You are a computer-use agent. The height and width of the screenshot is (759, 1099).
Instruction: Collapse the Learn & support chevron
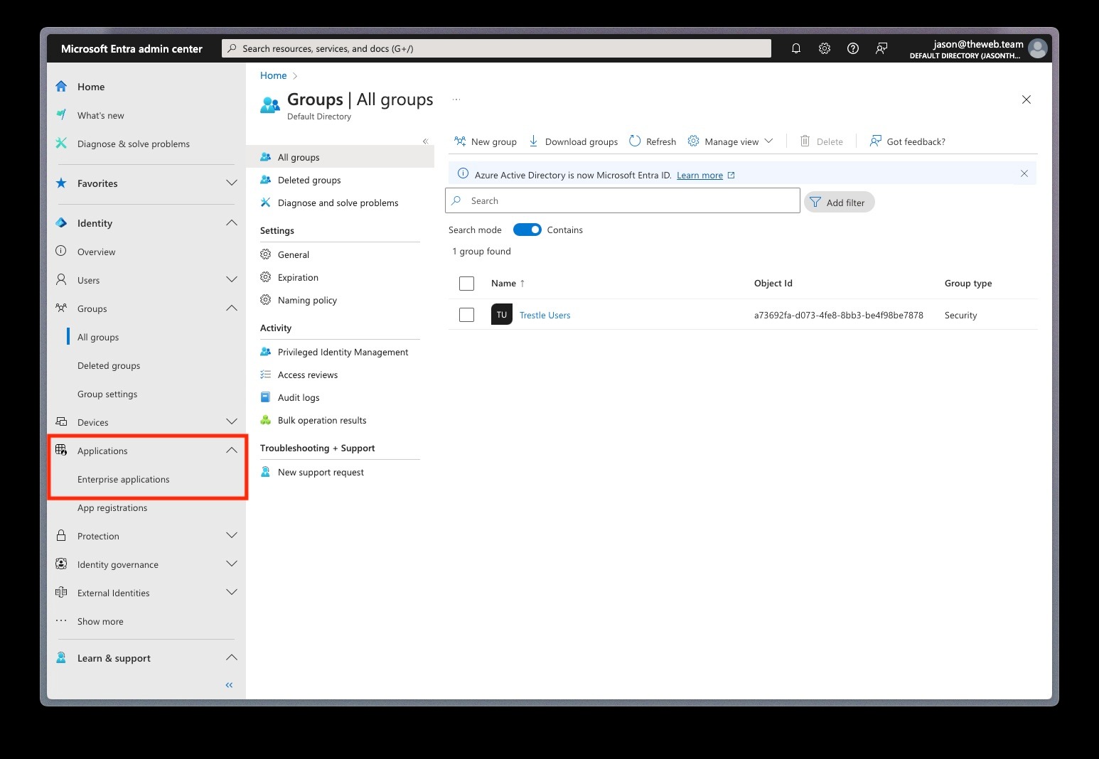click(x=232, y=658)
